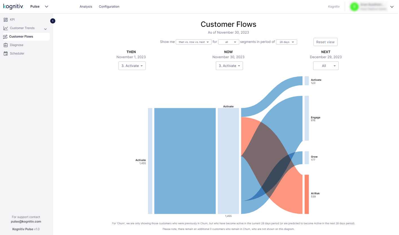Image resolution: width=399 pixels, height=235 pixels.
Task: Open the Configuration menu
Action: pyautogui.click(x=109, y=6)
